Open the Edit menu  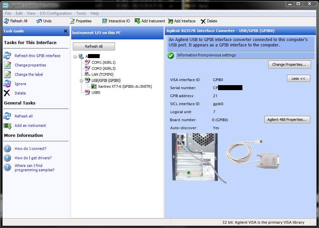pyautogui.click(x=19, y=13)
